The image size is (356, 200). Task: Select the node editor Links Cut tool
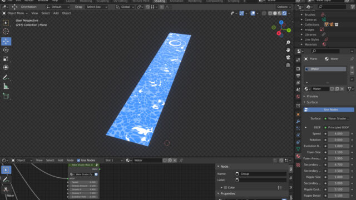pyautogui.click(x=6, y=189)
